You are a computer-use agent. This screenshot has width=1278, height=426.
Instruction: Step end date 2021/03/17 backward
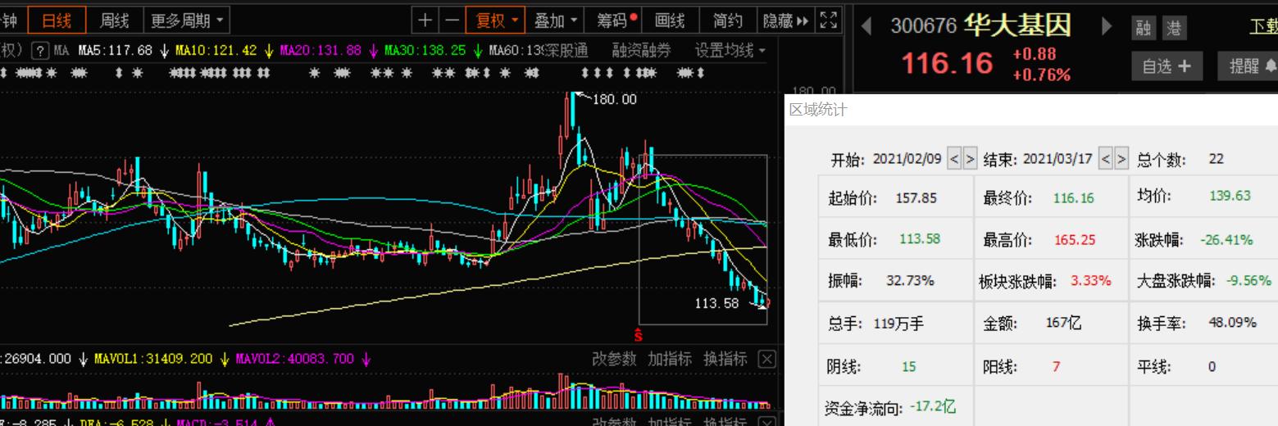click(x=1106, y=158)
